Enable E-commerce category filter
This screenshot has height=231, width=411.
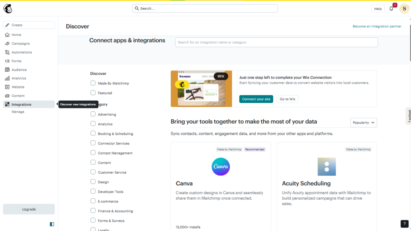(x=93, y=201)
